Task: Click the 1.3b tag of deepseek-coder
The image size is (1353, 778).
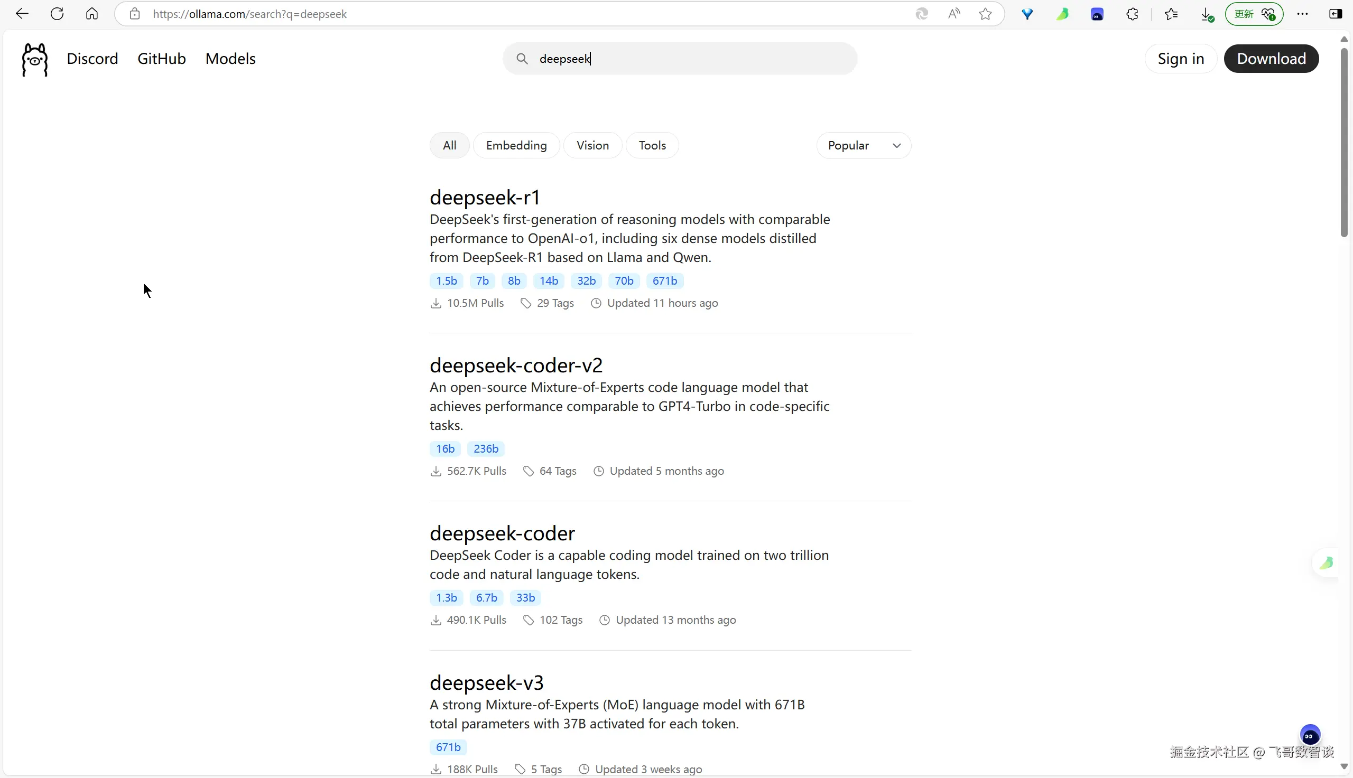Action: 447,597
